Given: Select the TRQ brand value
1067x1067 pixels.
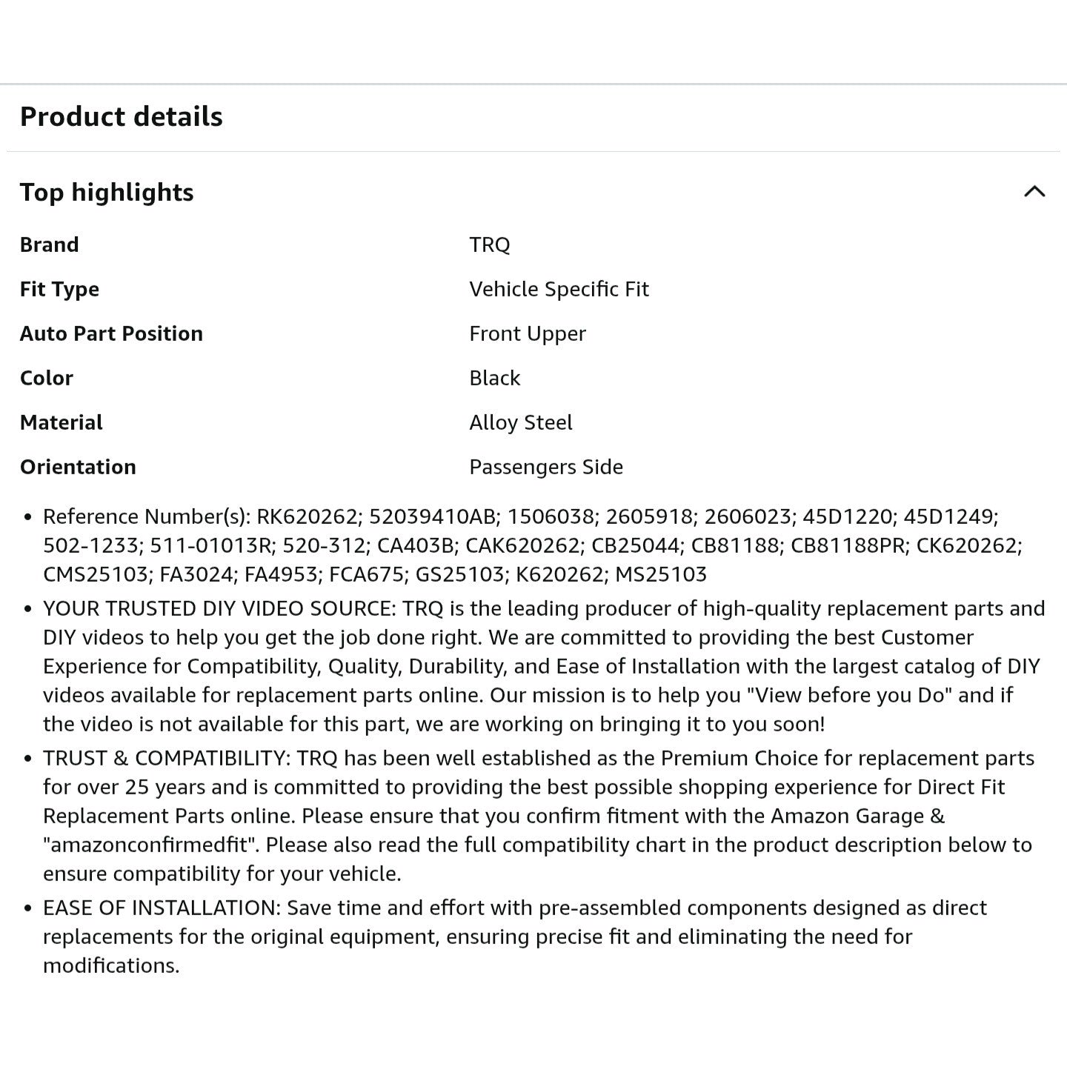Looking at the screenshot, I should pyautogui.click(x=490, y=245).
